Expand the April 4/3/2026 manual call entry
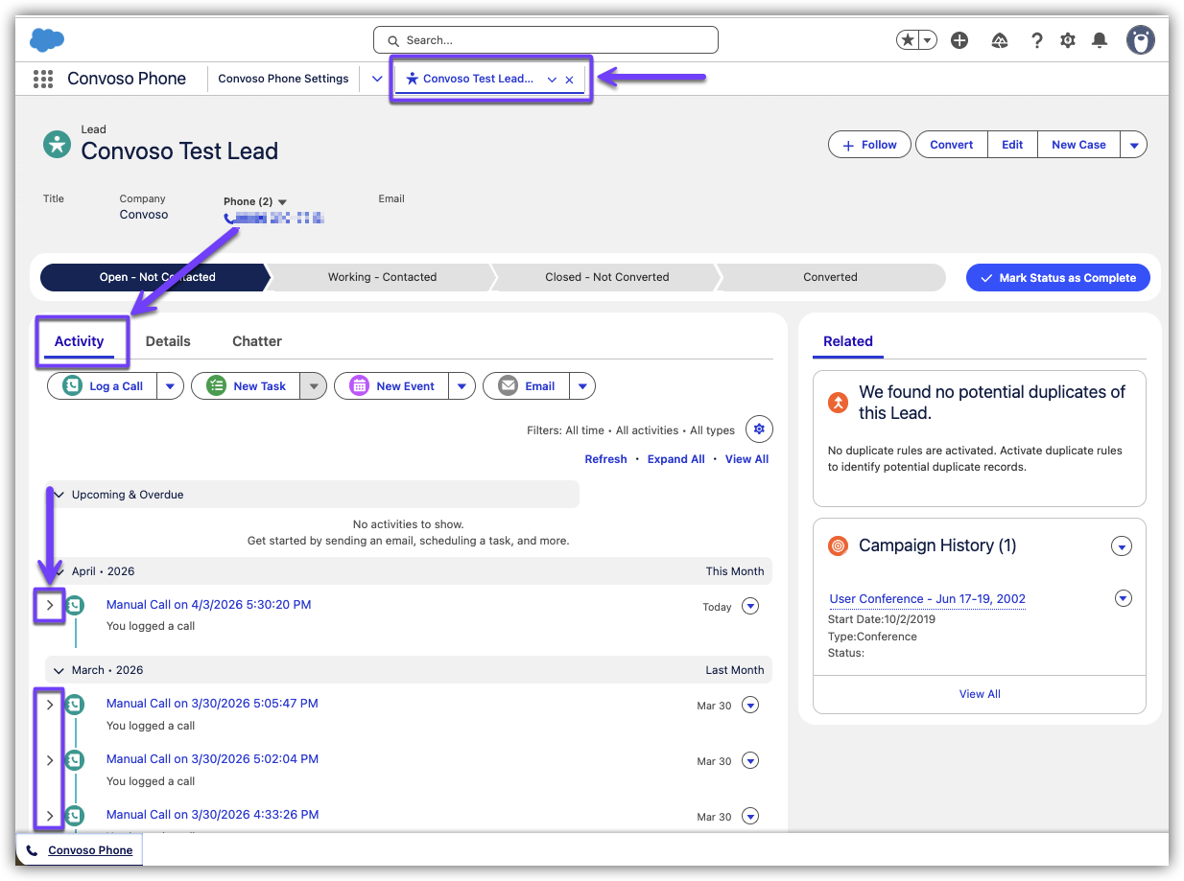Screen dimensions: 1184x881 [50, 605]
